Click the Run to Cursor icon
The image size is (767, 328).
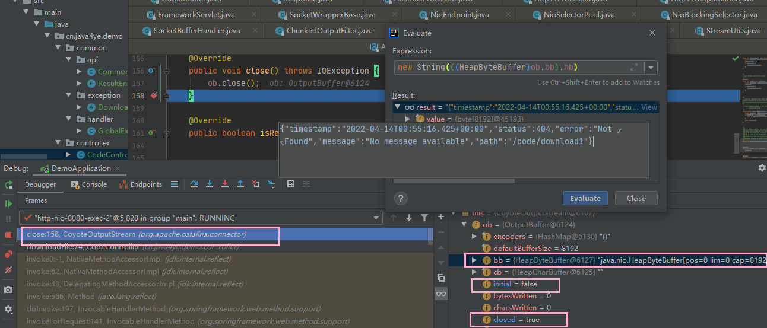coord(271,184)
